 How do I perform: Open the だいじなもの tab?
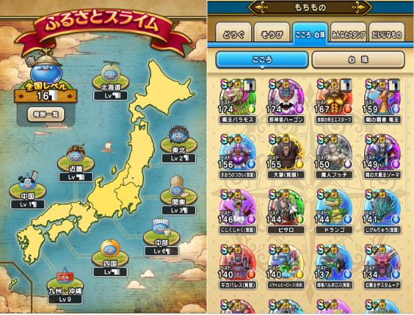(x=387, y=32)
